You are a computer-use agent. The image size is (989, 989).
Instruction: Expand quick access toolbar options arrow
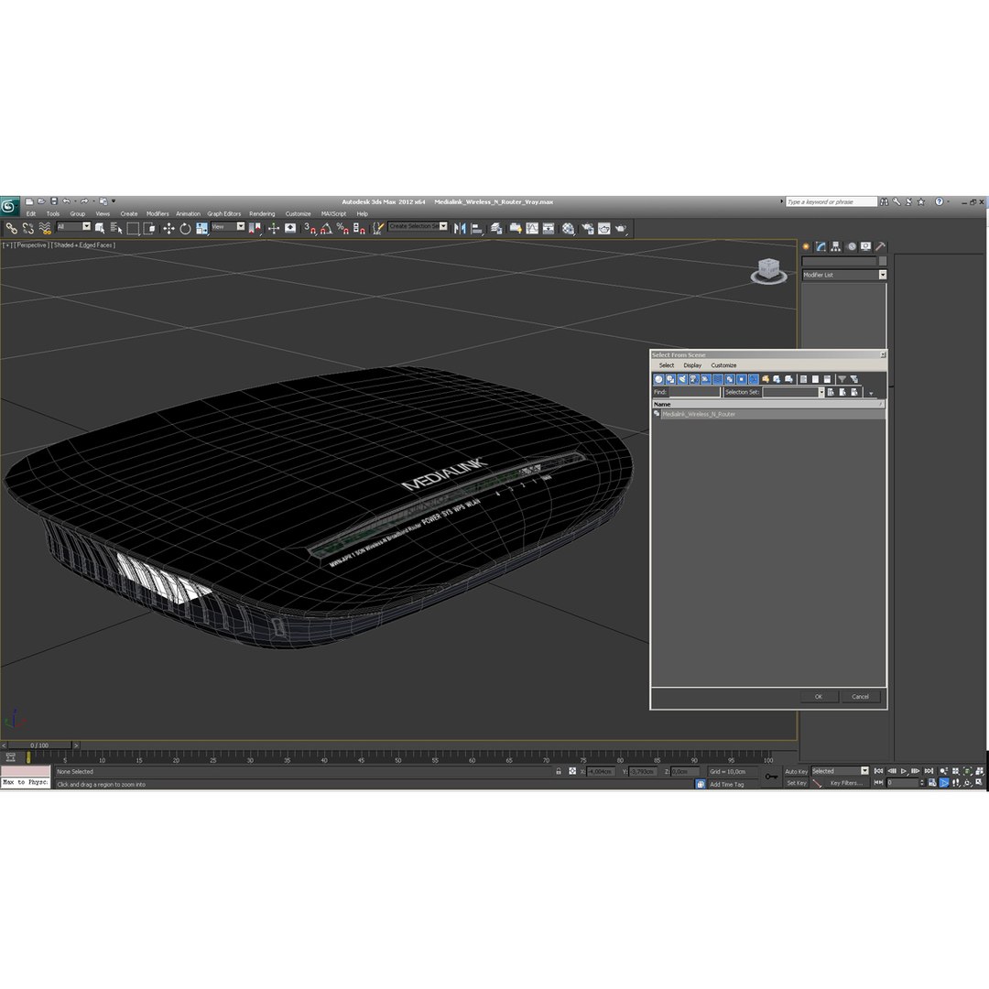click(114, 201)
